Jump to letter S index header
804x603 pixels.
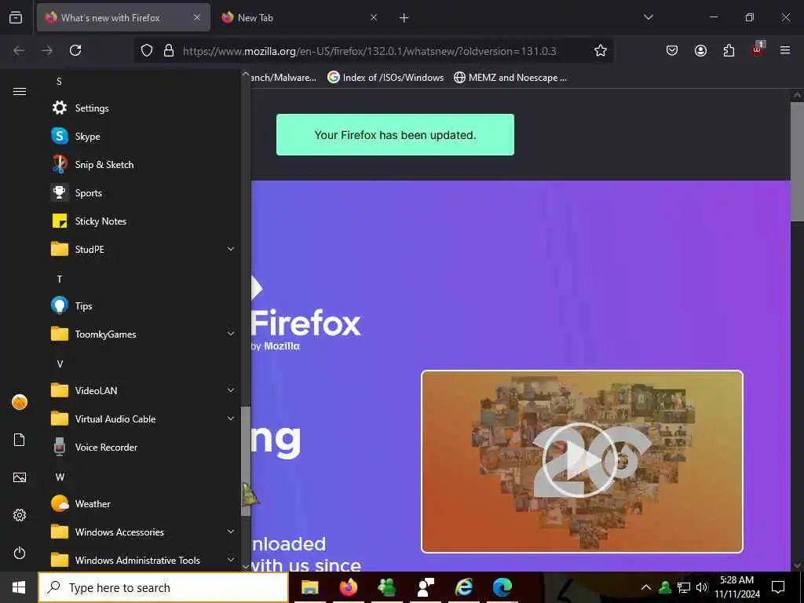pos(59,82)
